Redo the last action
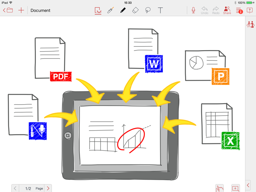The image size is (256, 192). (216, 11)
